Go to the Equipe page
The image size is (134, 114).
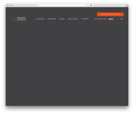click(62, 19)
